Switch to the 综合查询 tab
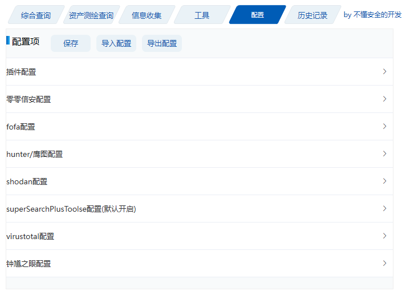 35,15
